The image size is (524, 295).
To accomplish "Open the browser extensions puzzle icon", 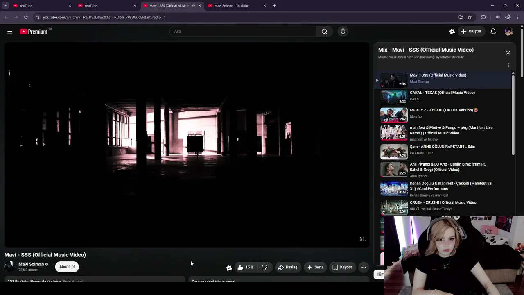I will (x=483, y=17).
